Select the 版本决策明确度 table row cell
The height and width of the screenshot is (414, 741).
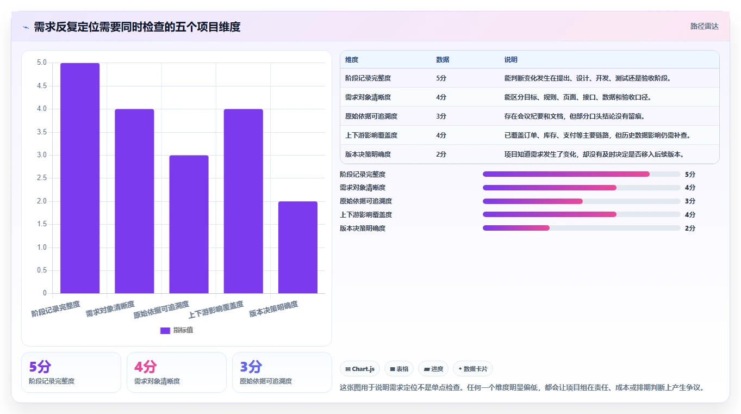tap(368, 155)
